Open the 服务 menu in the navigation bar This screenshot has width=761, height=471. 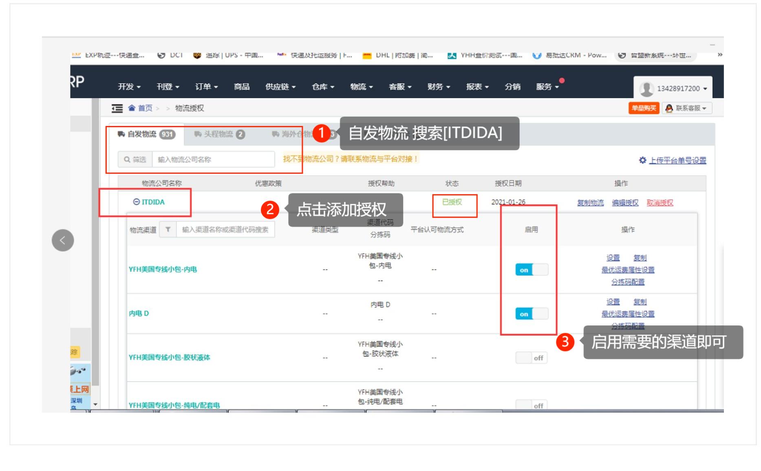click(547, 86)
